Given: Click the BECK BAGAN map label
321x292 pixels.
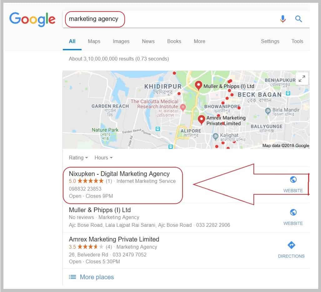Looking at the screenshot, I should [260, 95].
